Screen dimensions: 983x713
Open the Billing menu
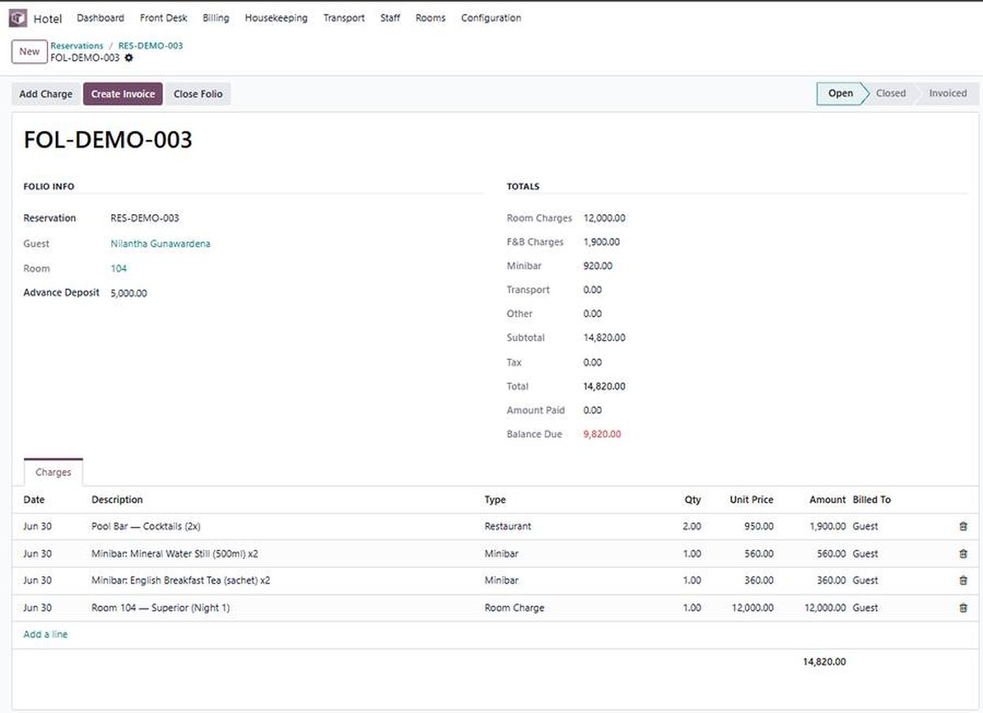(215, 17)
